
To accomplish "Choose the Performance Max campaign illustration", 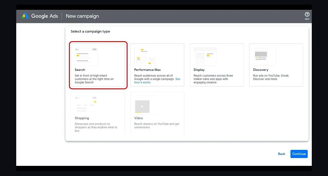I will [x=145, y=57].
